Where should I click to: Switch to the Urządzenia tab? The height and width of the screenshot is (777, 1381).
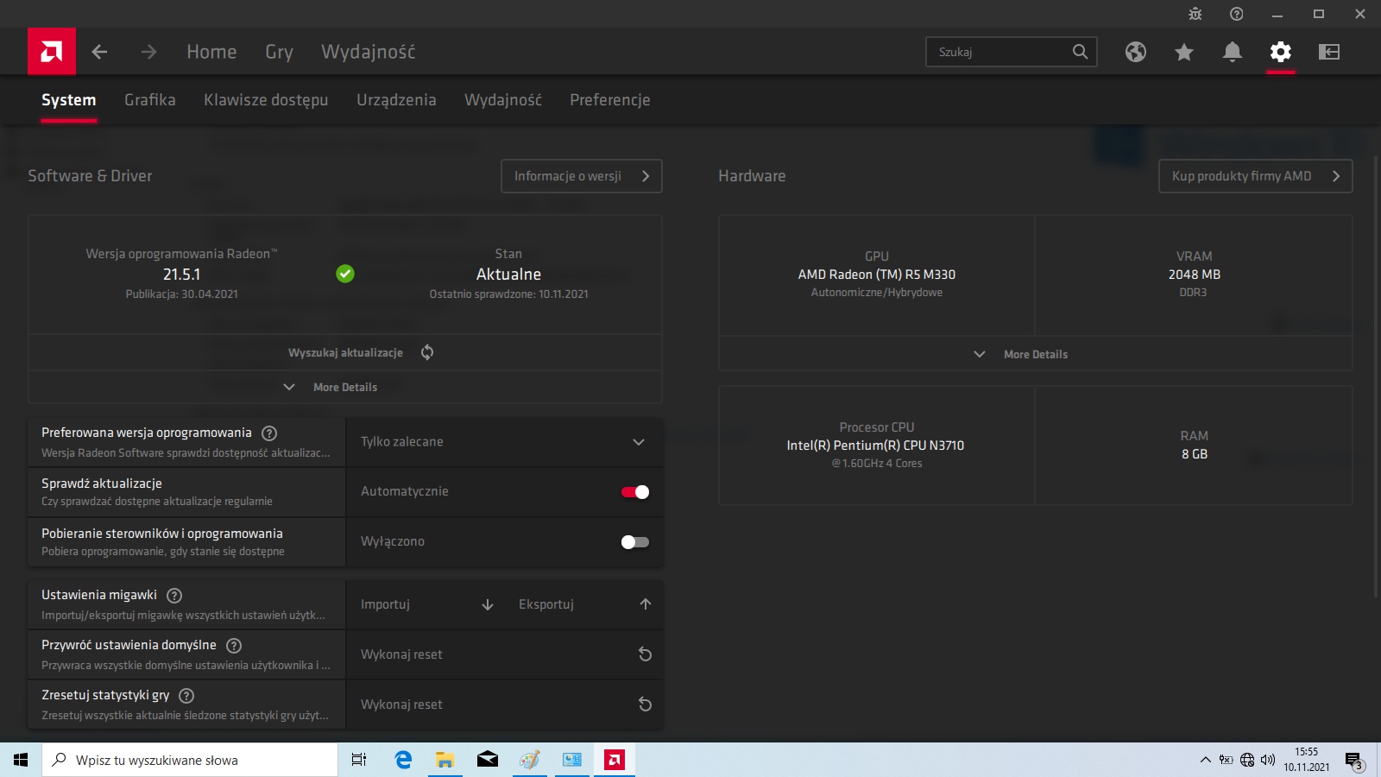pos(396,100)
